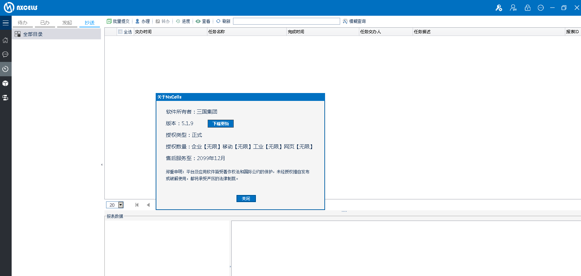Select 全部目录 tree item
The image size is (581, 276).
56,34
